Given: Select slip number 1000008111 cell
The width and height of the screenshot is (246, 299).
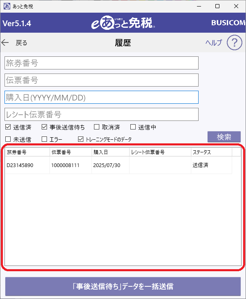Looking at the screenshot, I should point(71,165).
